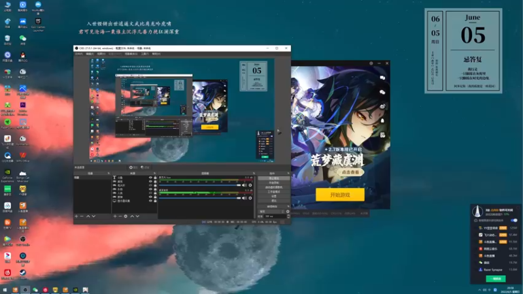
Task: Open the GeForce Experience desktop icon
Action: pos(7,175)
